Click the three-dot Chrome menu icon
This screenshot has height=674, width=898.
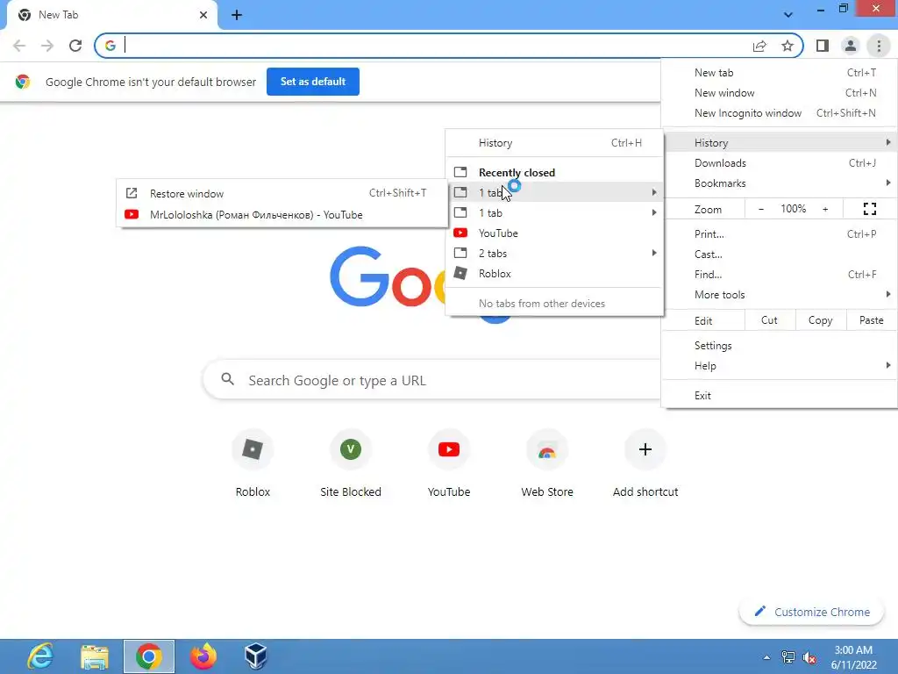[879, 46]
